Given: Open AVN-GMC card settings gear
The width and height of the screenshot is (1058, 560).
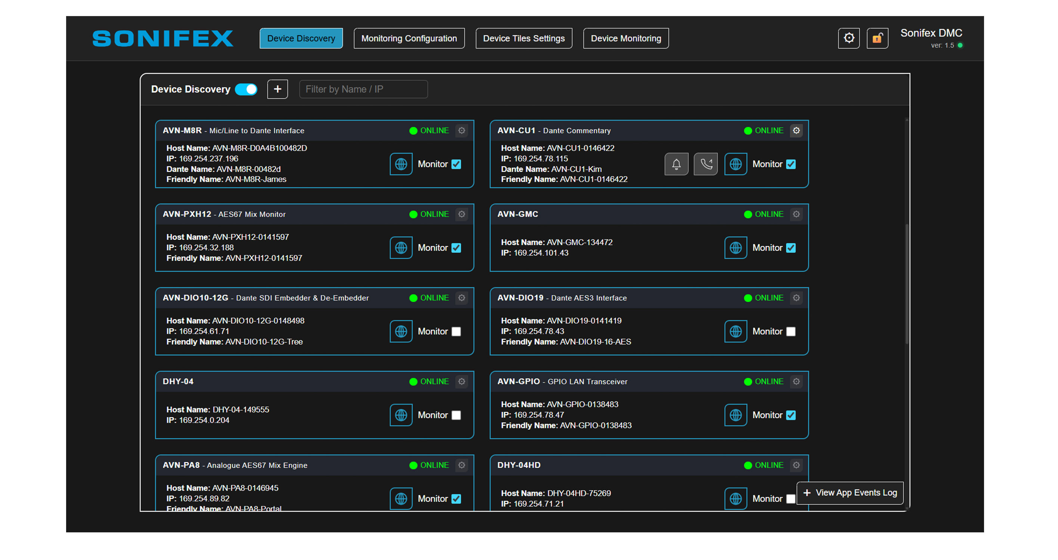Looking at the screenshot, I should (x=796, y=214).
